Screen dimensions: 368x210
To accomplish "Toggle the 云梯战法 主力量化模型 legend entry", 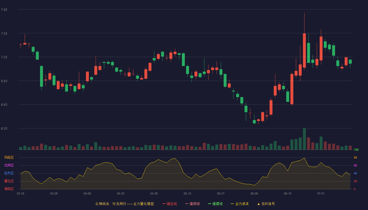I will pos(124,204).
